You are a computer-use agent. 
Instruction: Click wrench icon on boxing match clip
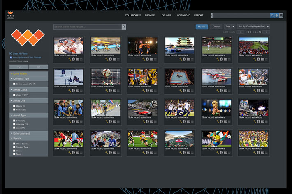(144, 59)
